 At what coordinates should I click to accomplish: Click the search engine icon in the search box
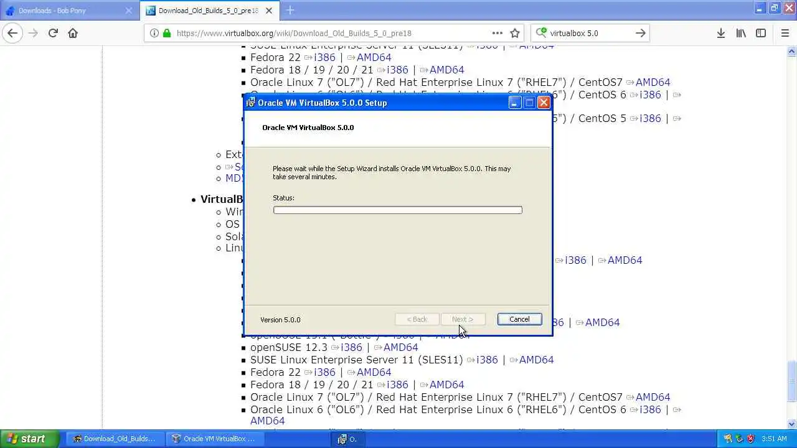(x=541, y=33)
